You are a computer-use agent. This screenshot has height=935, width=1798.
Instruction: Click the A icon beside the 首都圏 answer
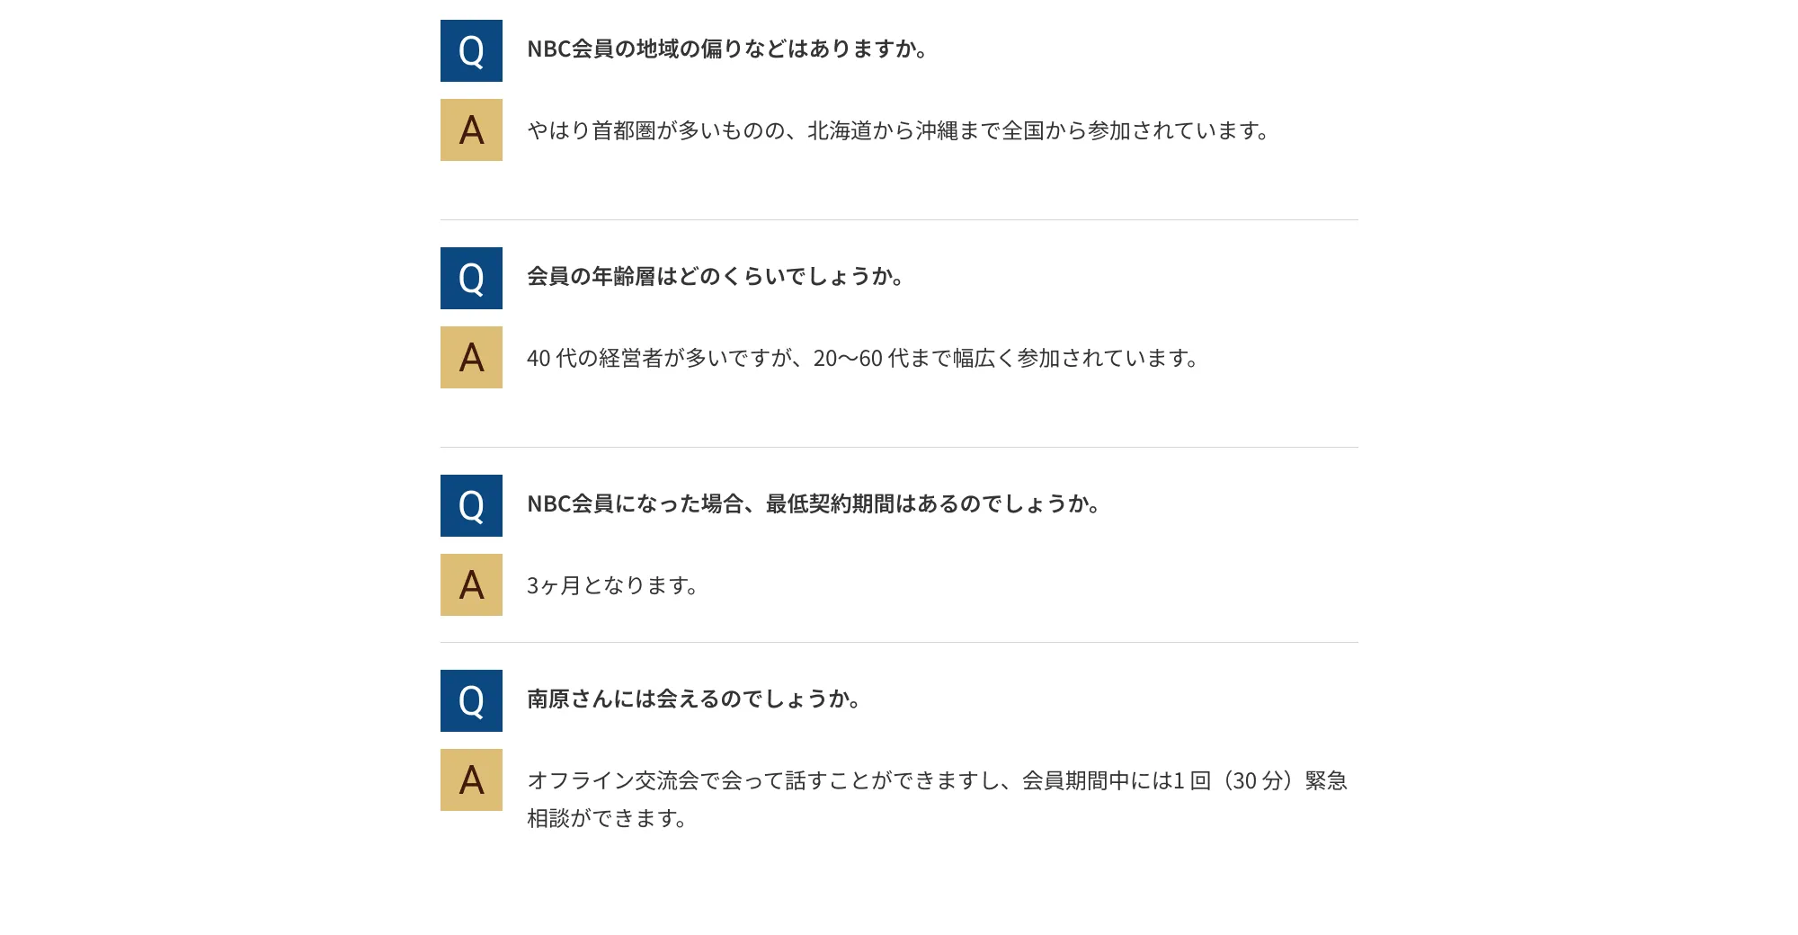tap(471, 130)
